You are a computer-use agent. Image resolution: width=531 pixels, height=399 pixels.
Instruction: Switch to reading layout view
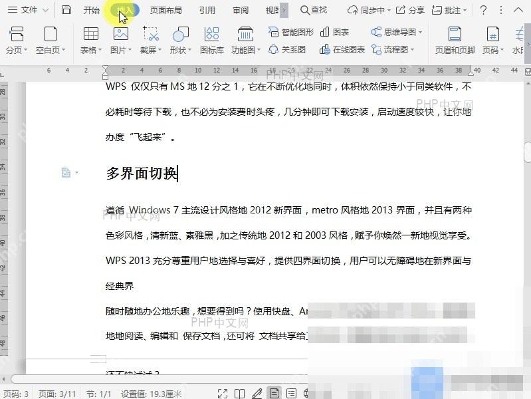[239, 394]
